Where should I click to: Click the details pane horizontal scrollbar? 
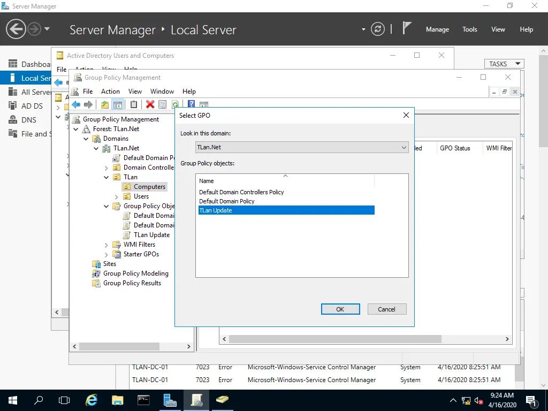pyautogui.click(x=335, y=339)
